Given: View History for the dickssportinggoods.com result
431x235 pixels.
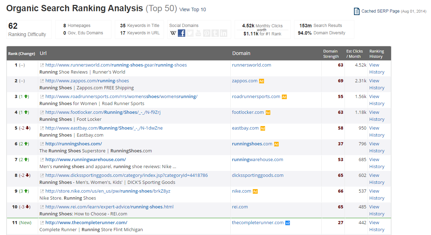Looking at the screenshot, I should pyautogui.click(x=376, y=179).
